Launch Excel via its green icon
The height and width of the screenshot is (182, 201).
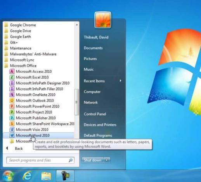coord(12,77)
